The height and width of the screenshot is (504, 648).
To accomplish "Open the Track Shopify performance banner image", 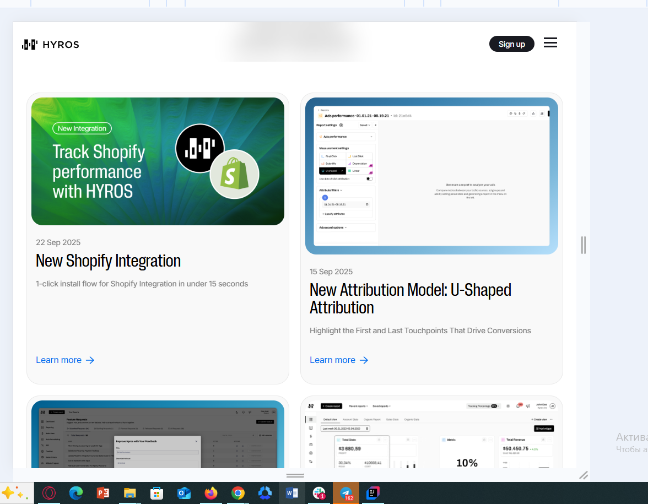I will point(158,161).
